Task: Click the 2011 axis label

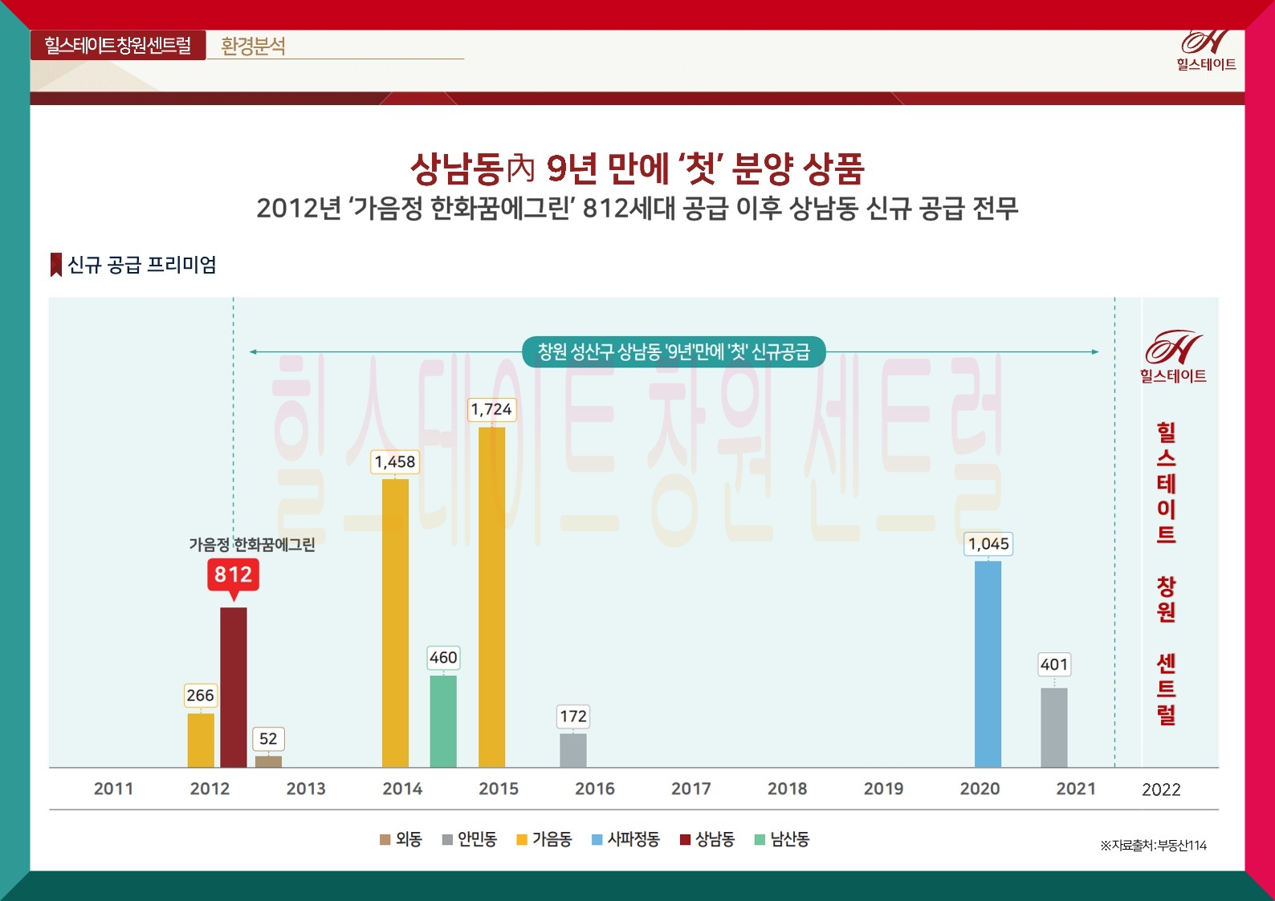Action: 114,789
